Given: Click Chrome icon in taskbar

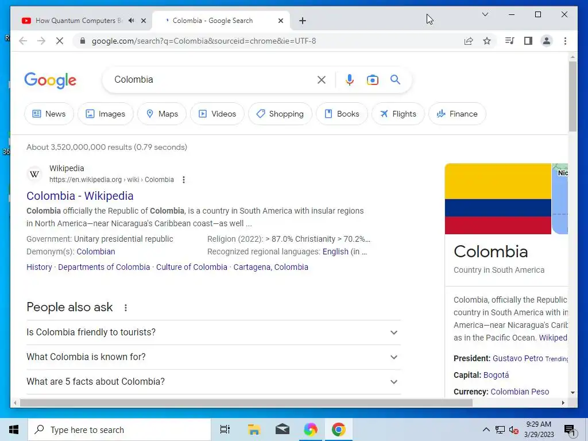Looking at the screenshot, I should point(338,430).
